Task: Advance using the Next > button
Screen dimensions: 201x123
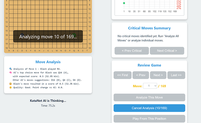Action: pos(158,75)
